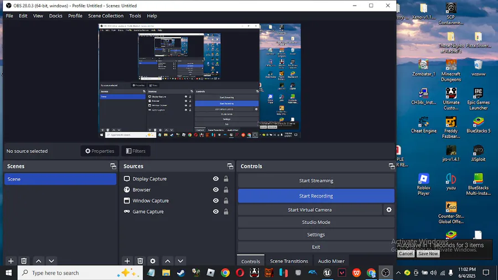Pop out the Sources dock
Viewport: 498px width, 280px height.
pyautogui.click(x=230, y=166)
